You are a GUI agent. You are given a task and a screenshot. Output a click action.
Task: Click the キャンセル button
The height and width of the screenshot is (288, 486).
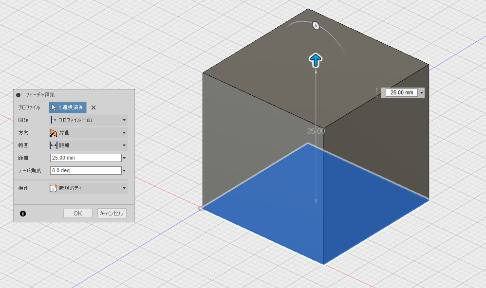[112, 214]
